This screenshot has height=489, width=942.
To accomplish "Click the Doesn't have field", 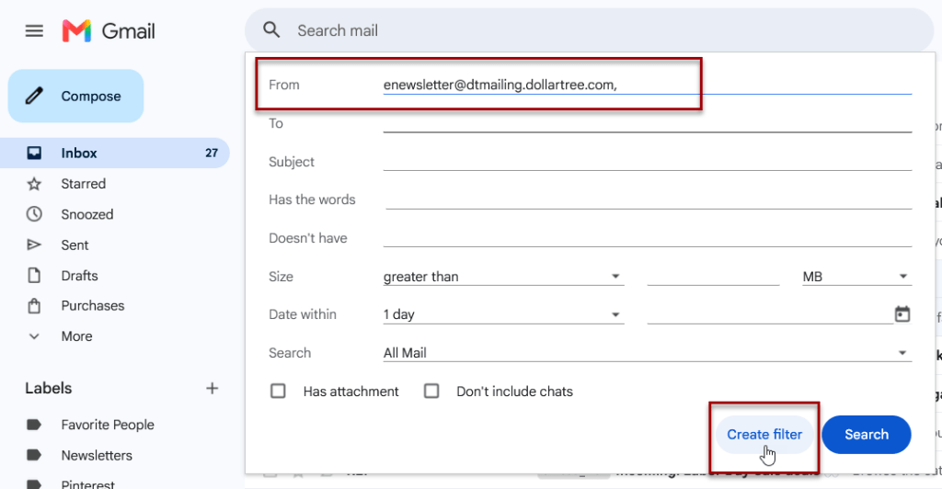I will pyautogui.click(x=647, y=238).
